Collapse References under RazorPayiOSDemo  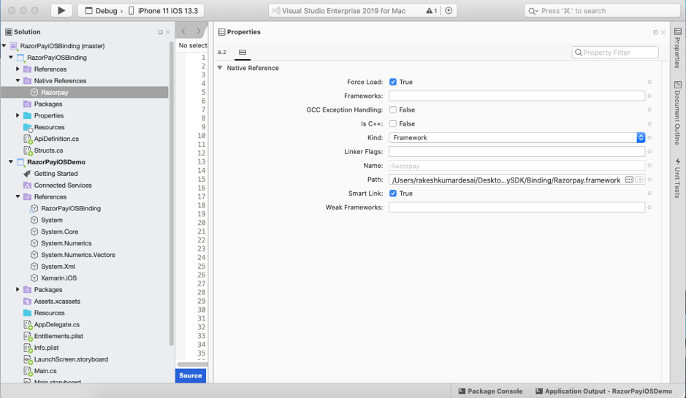pyautogui.click(x=18, y=197)
